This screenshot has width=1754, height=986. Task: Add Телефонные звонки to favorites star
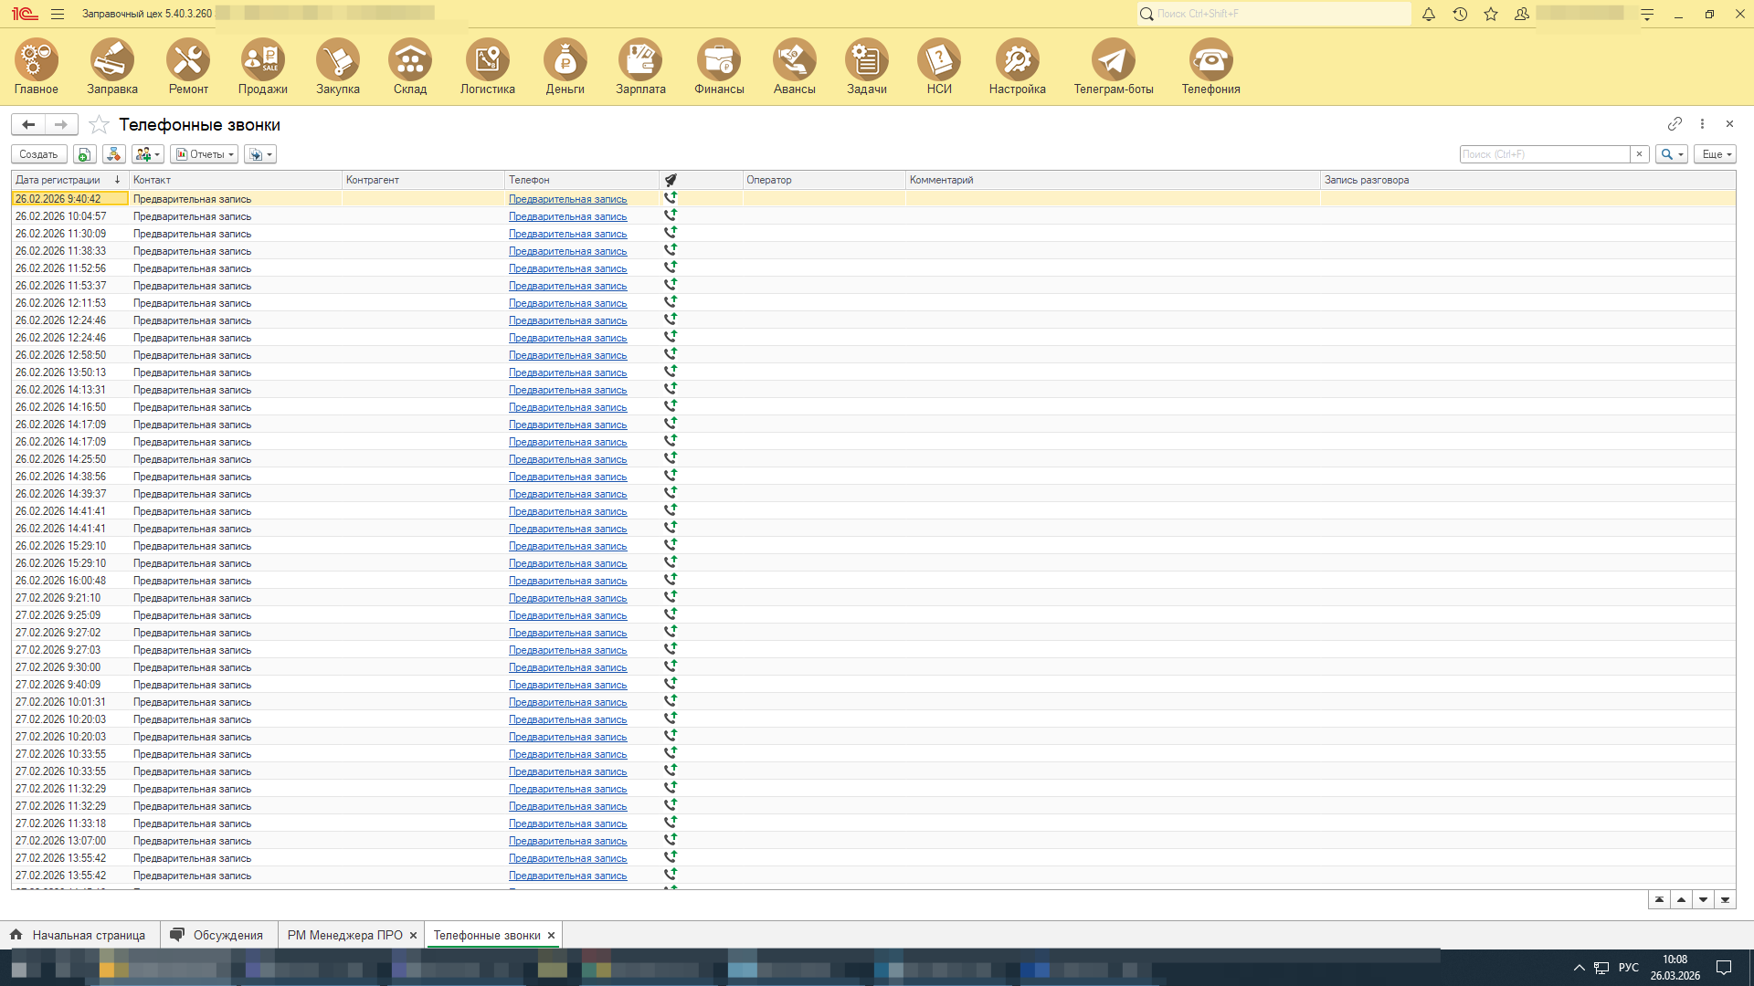[99, 125]
